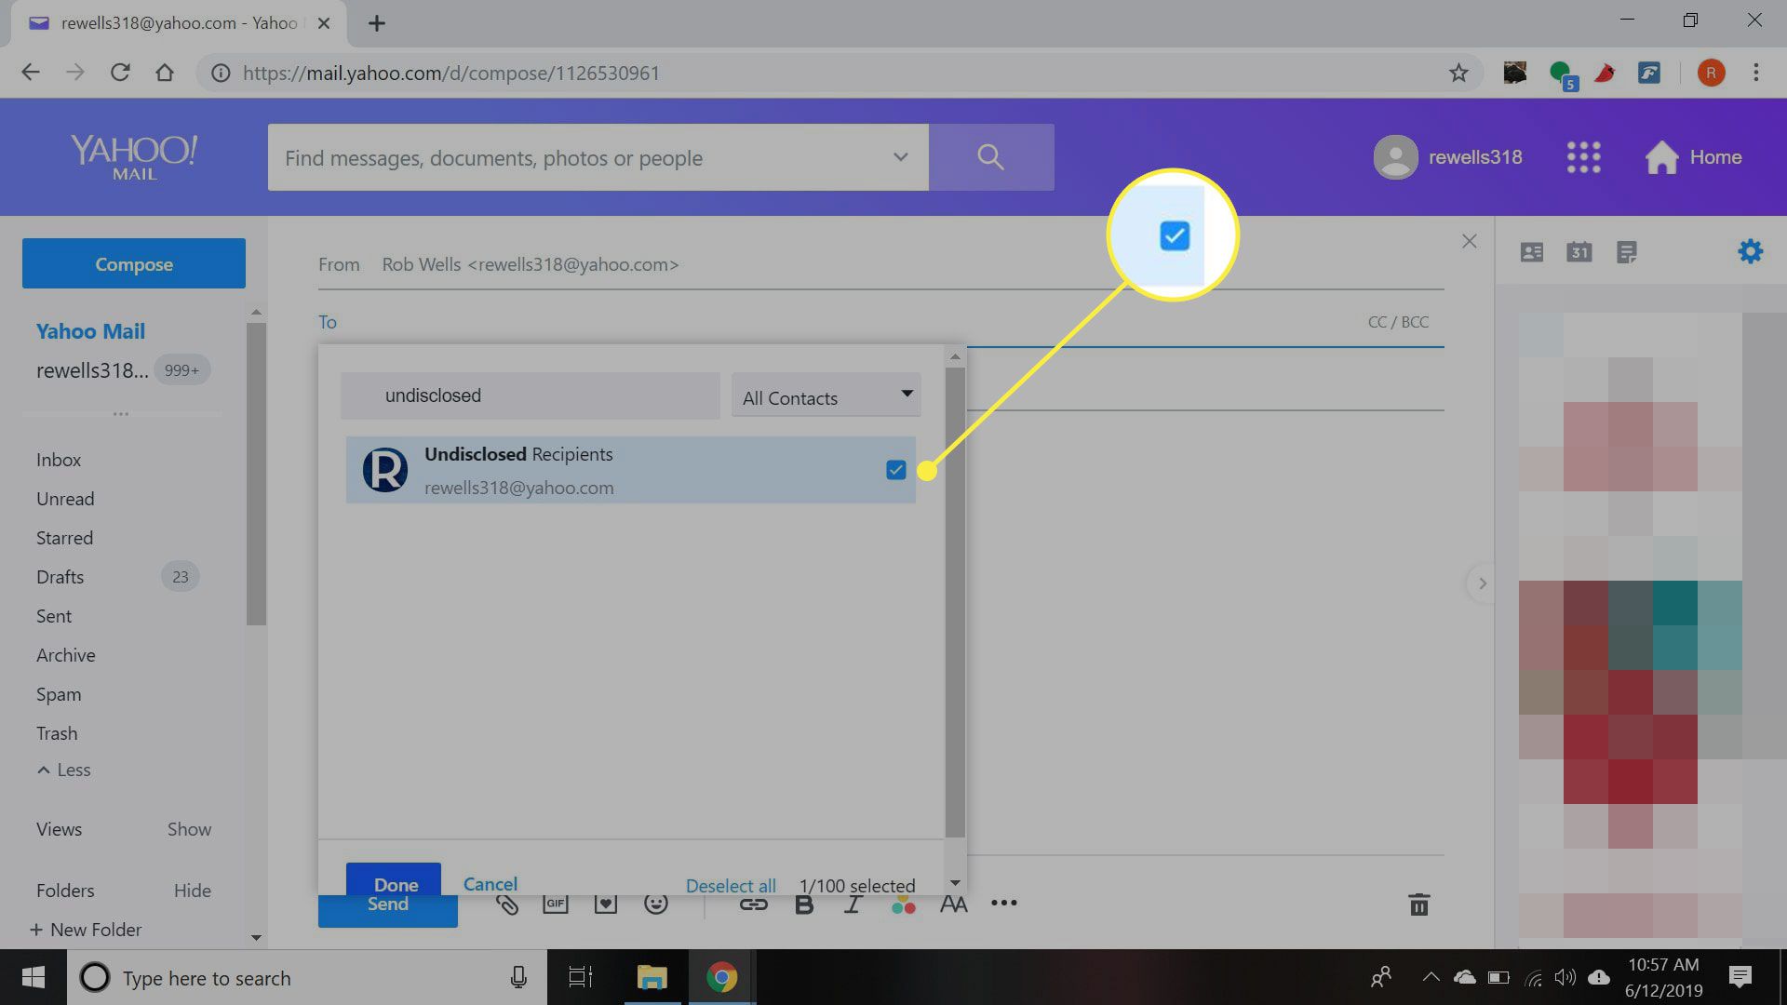Open Task View on taskbar
1787x1005 pixels.
[581, 977]
